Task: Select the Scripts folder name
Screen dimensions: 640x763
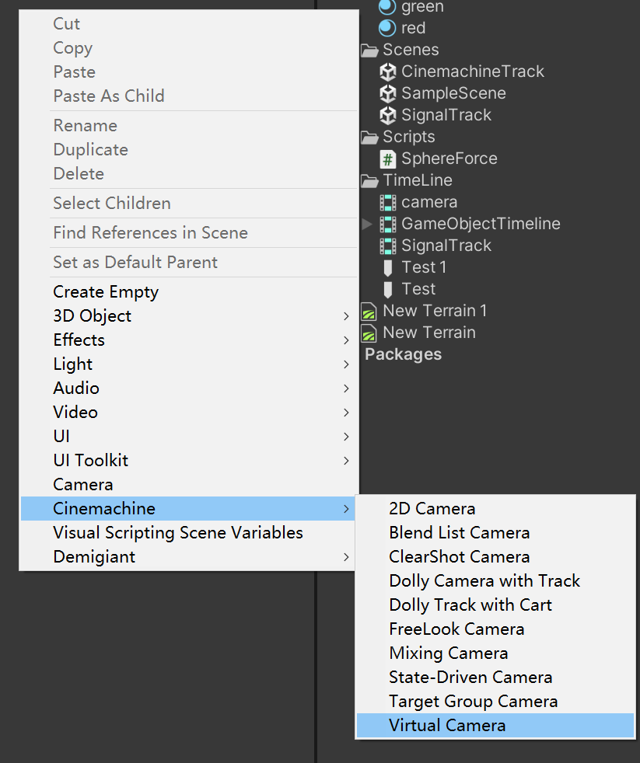Action: pyautogui.click(x=408, y=138)
